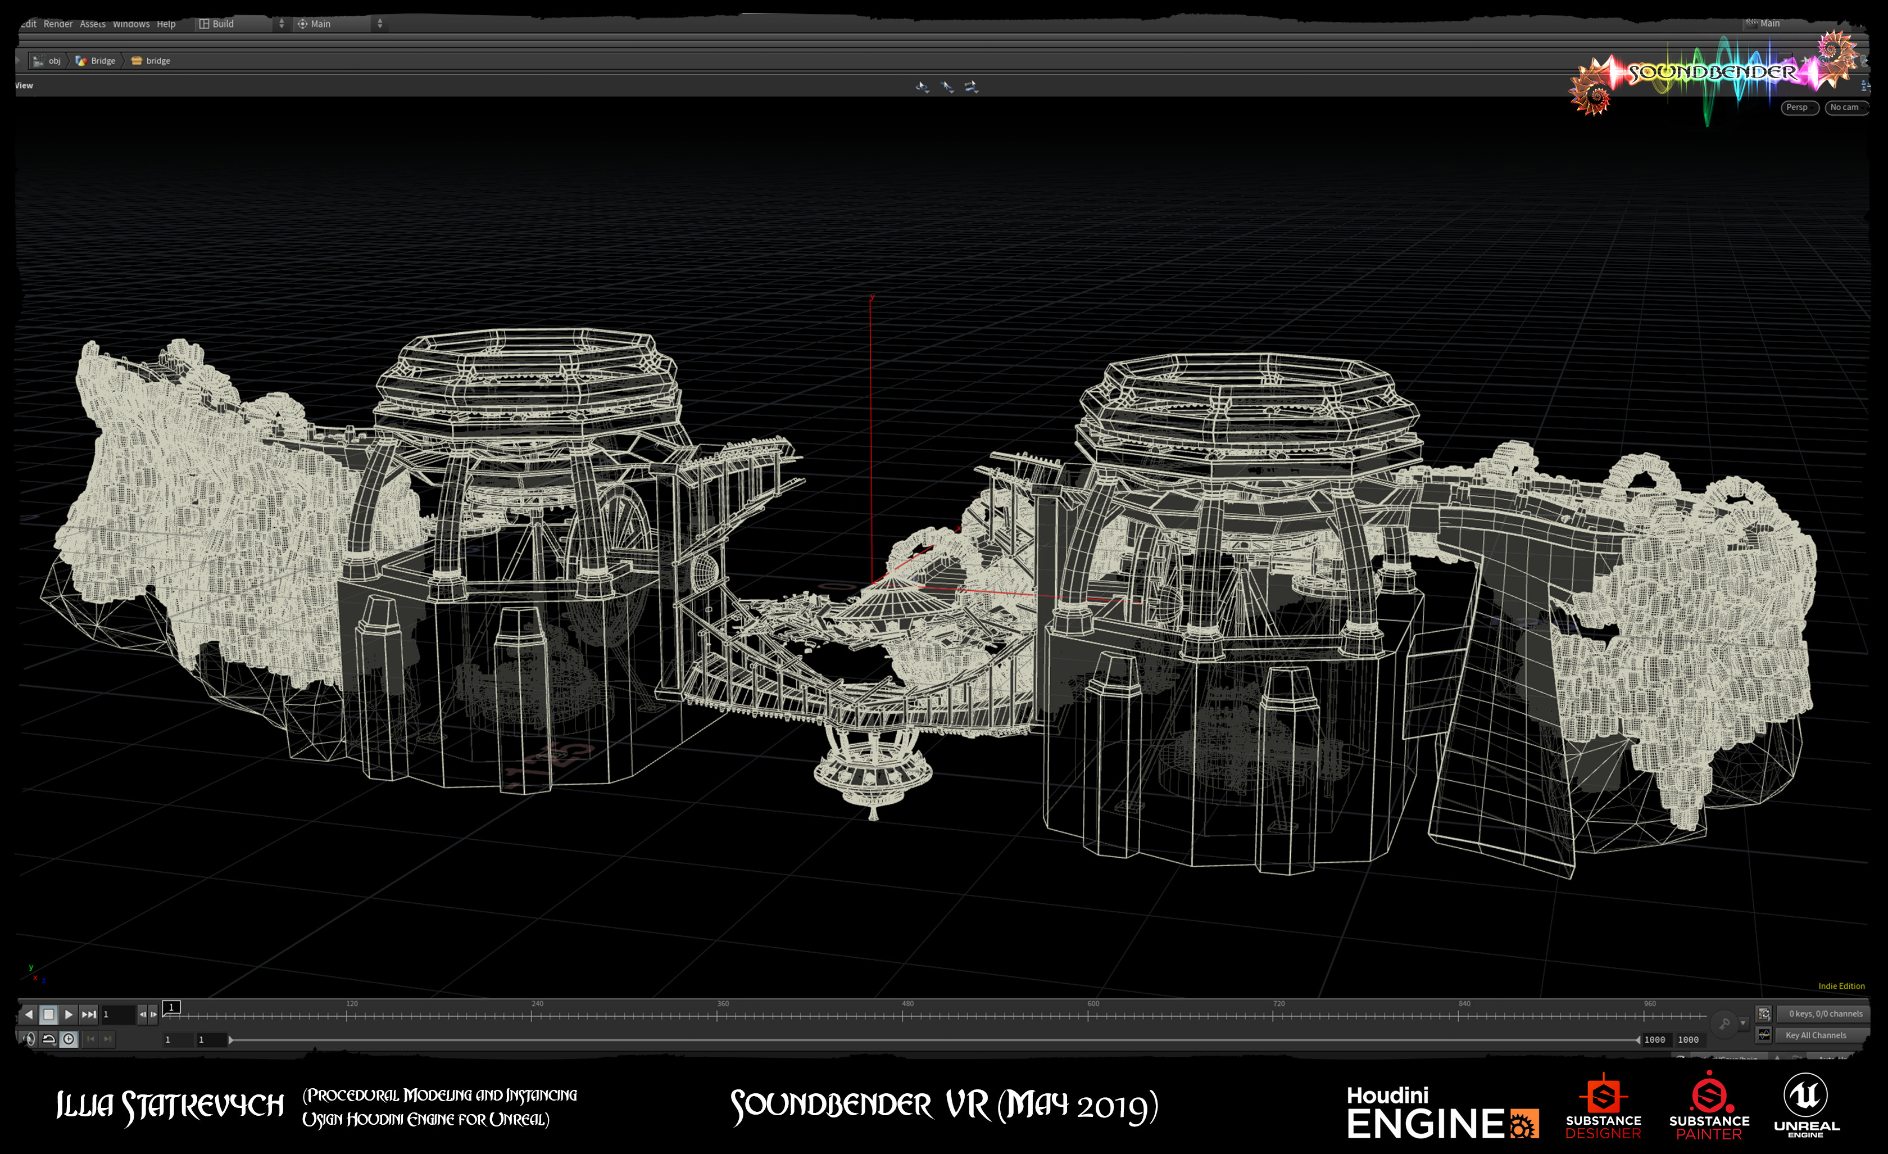Jump to the next keyframe
Image resolution: width=1888 pixels, height=1154 pixels.
(107, 1039)
